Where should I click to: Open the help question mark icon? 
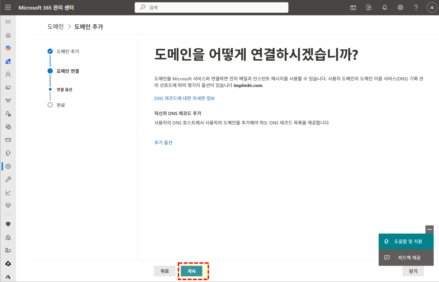pyautogui.click(x=416, y=8)
